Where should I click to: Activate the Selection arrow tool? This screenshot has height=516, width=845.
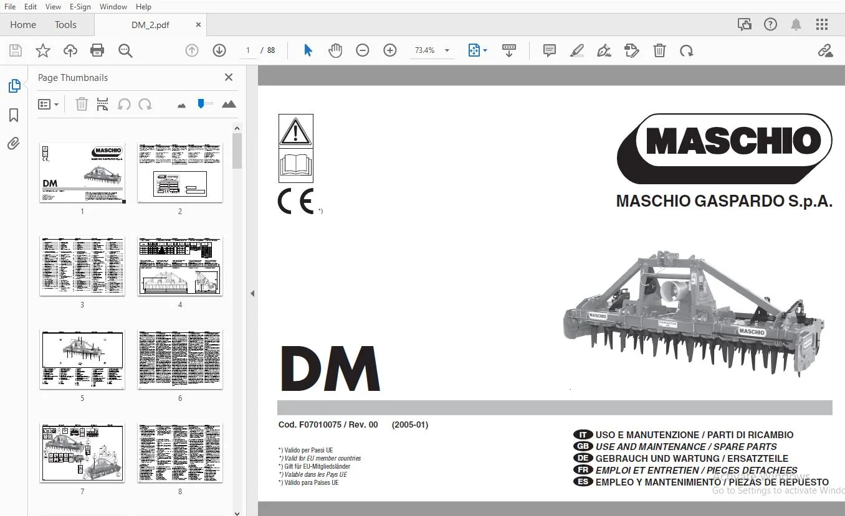coord(308,50)
